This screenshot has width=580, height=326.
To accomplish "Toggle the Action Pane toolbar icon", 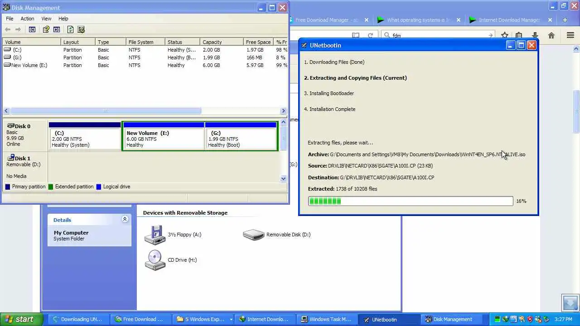I will coord(57,29).
